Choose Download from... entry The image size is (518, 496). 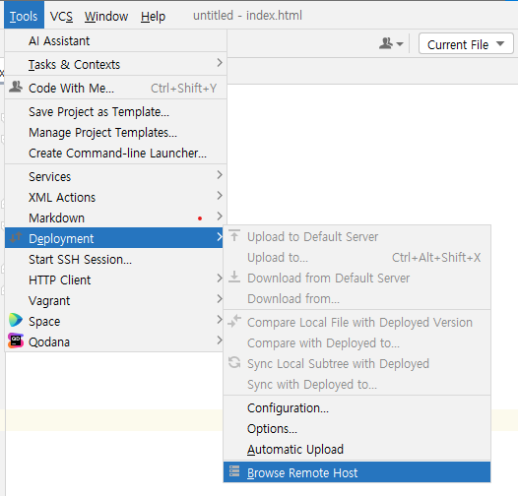(x=356, y=298)
